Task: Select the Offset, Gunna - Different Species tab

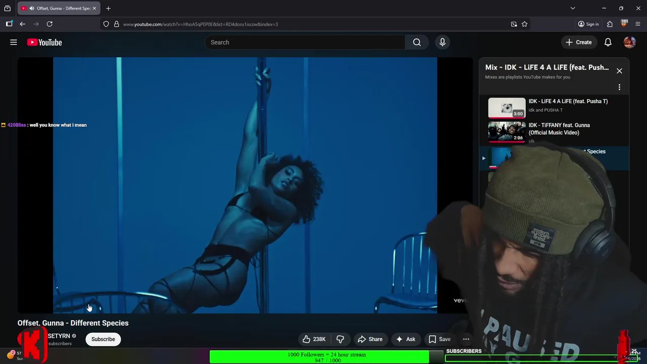Action: pyautogui.click(x=59, y=8)
